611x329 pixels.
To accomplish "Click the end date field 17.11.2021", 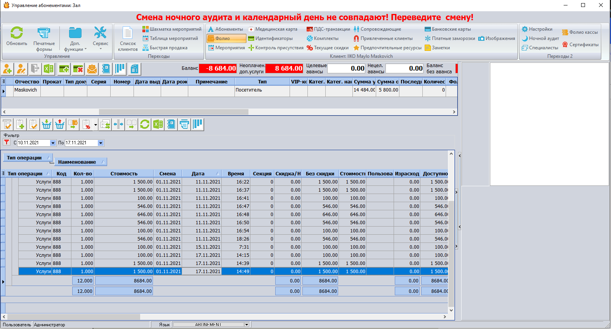I will [x=82, y=143].
